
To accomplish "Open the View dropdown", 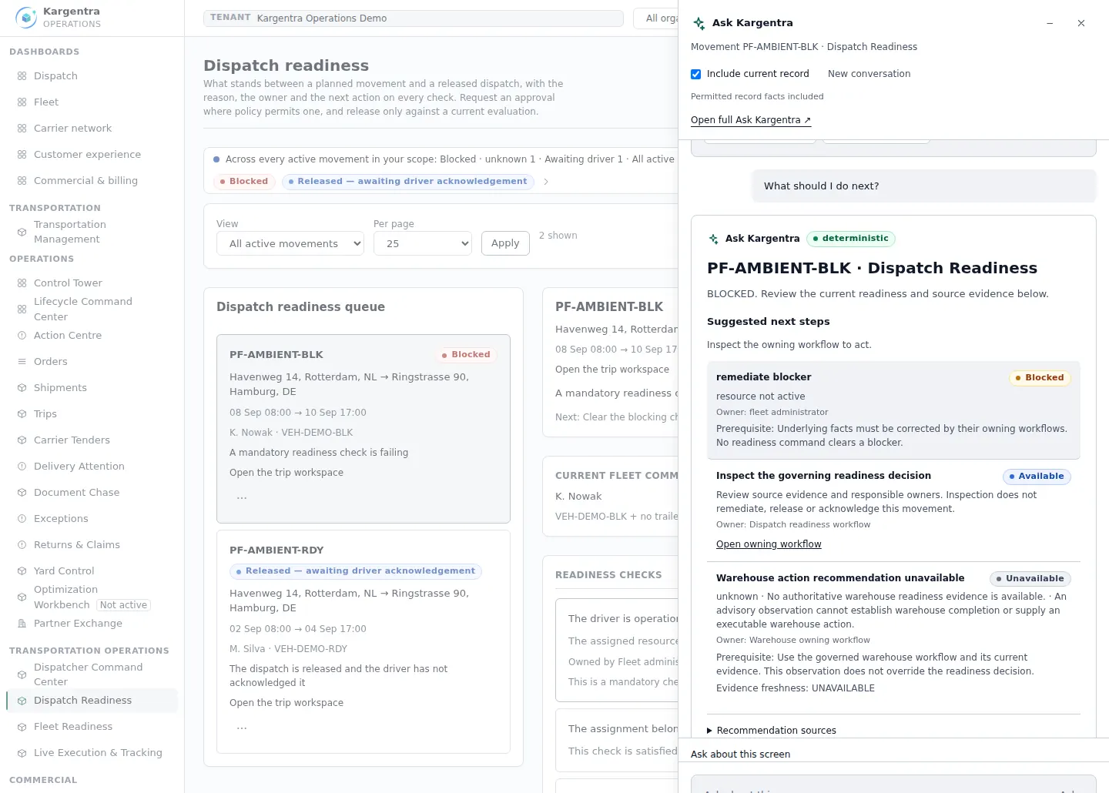I will [x=290, y=243].
